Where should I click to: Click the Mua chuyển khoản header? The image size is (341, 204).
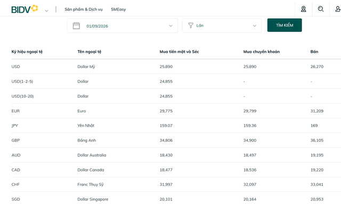click(262, 52)
